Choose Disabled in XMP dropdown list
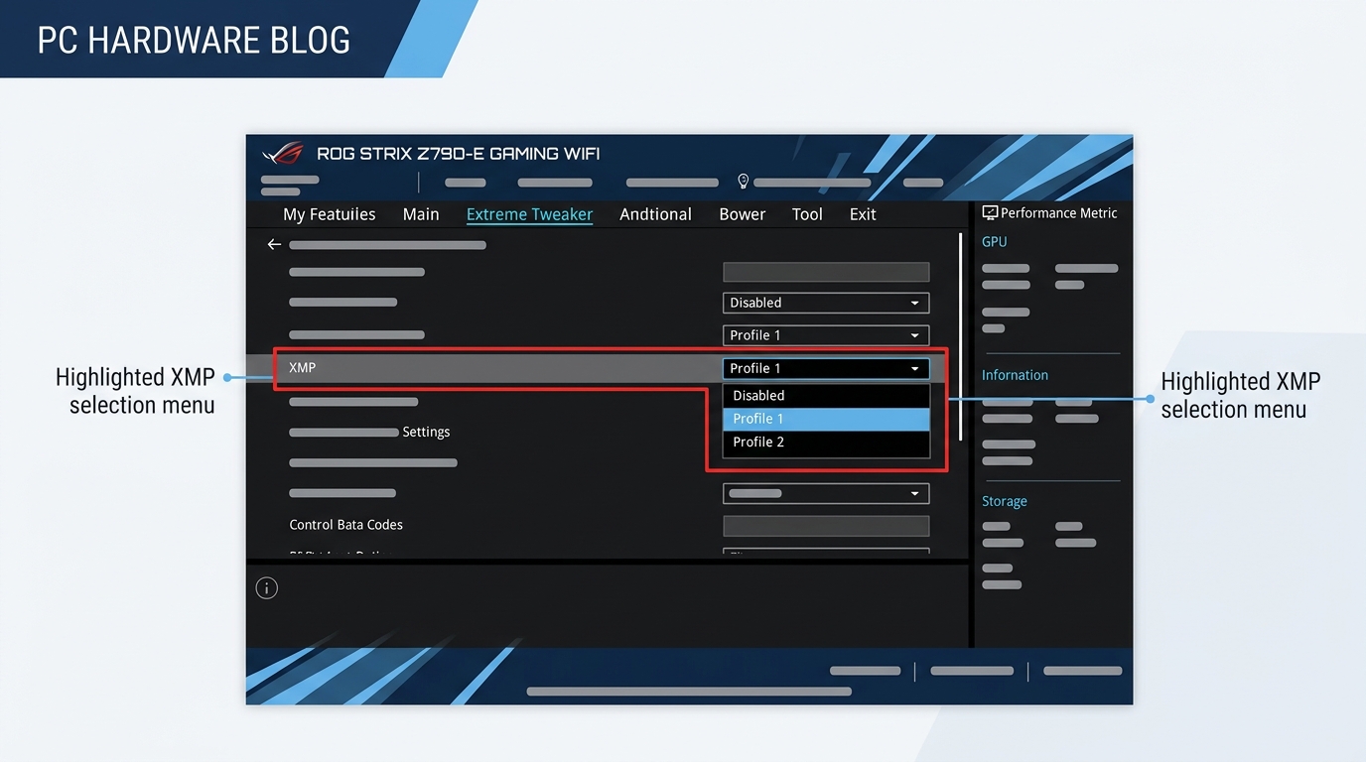Screen dimensions: 1366x762 [826, 395]
